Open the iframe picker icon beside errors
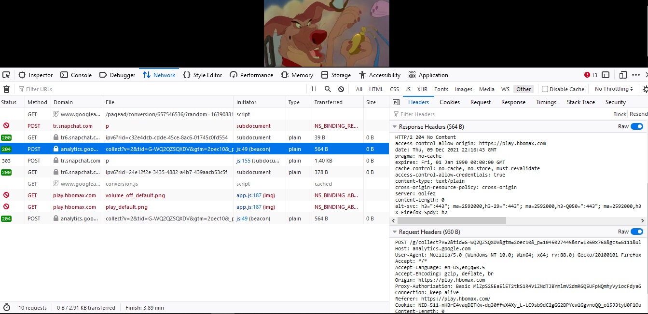 (606, 75)
